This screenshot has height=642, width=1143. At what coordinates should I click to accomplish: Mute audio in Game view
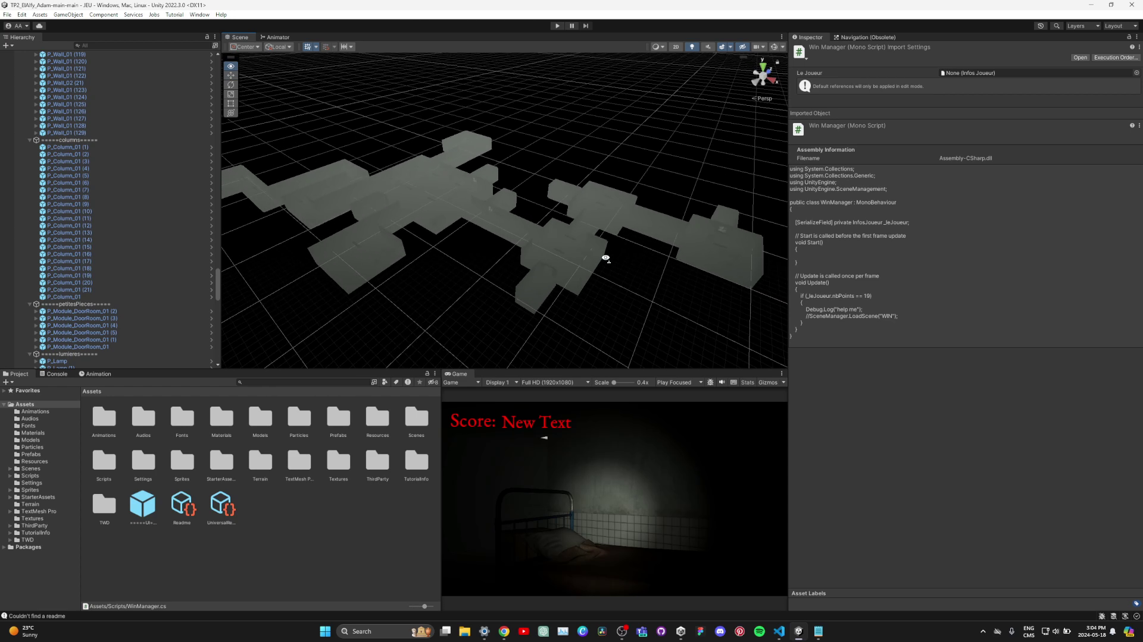pos(722,382)
